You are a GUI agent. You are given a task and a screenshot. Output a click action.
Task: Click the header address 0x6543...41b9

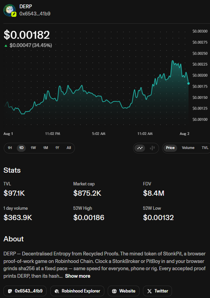pyautogui.click(x=35, y=14)
